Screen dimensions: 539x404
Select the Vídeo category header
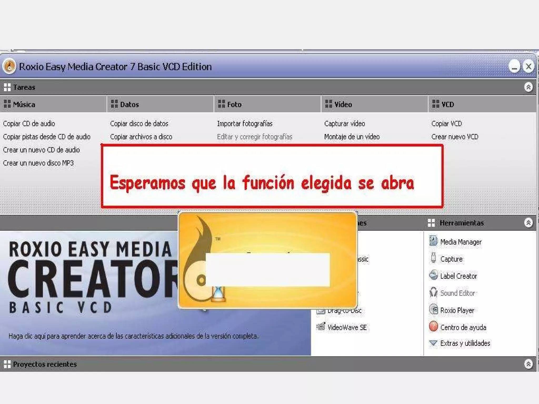click(x=343, y=104)
